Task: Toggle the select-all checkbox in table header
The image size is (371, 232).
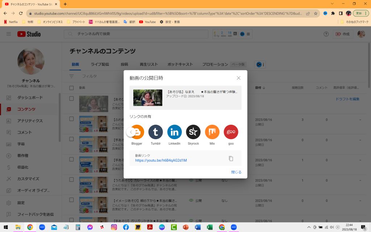Action: coord(71,88)
